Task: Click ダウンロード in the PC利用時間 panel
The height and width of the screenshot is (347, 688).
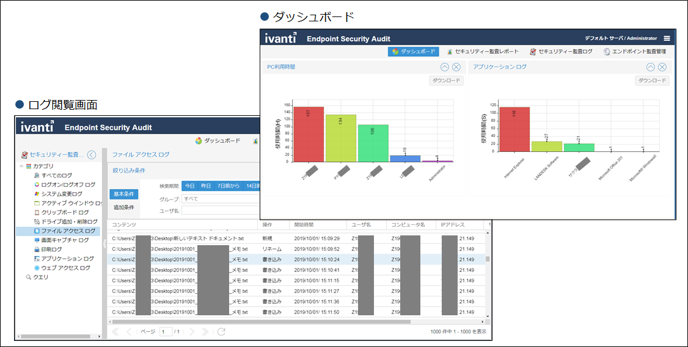Action: click(446, 80)
